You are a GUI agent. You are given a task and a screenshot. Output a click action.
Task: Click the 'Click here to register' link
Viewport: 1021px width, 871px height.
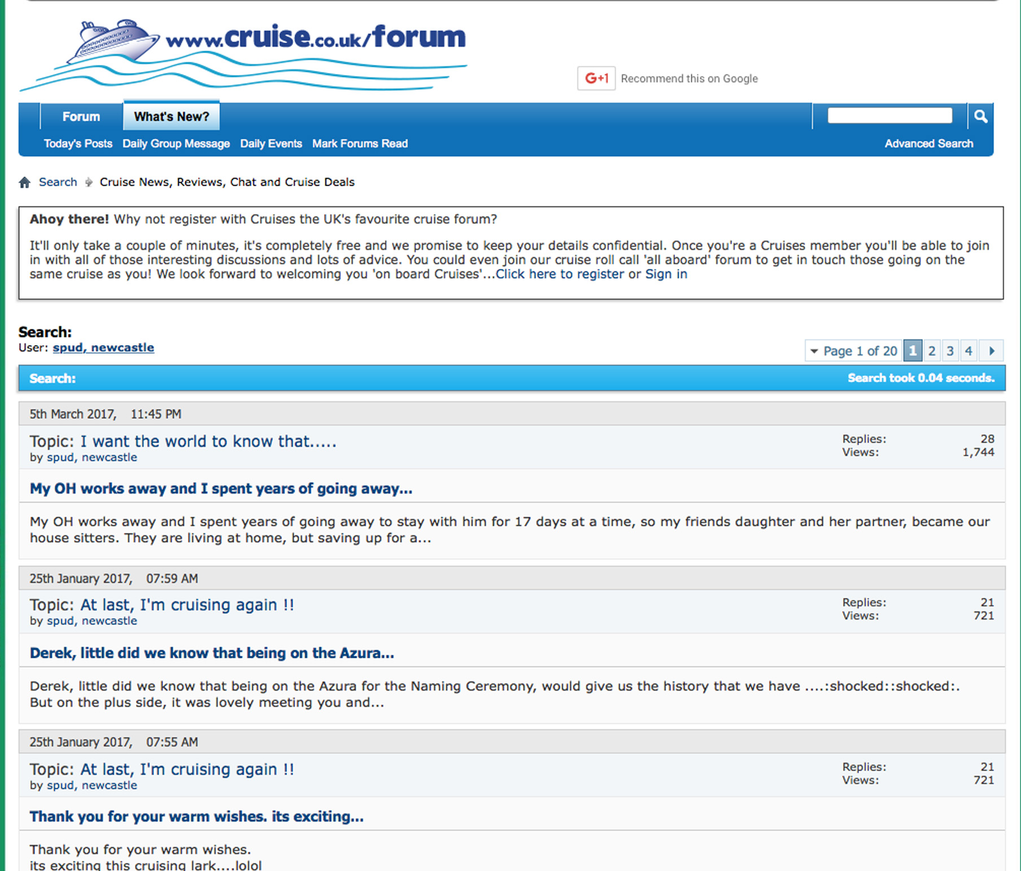click(x=559, y=274)
